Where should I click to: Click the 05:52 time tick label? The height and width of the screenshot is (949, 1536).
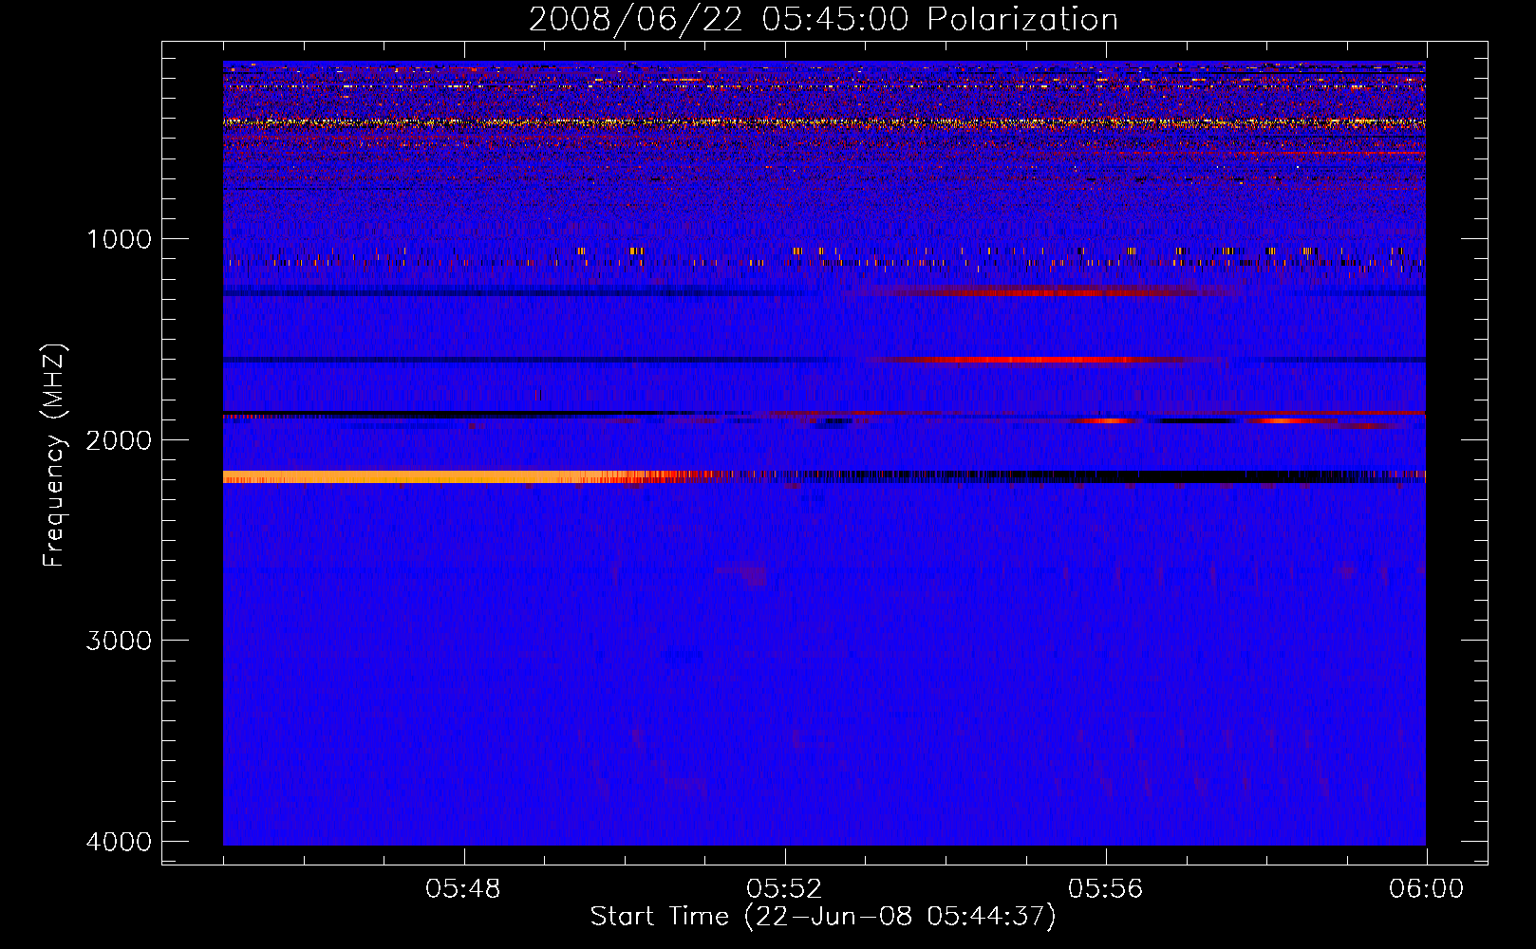click(x=784, y=889)
